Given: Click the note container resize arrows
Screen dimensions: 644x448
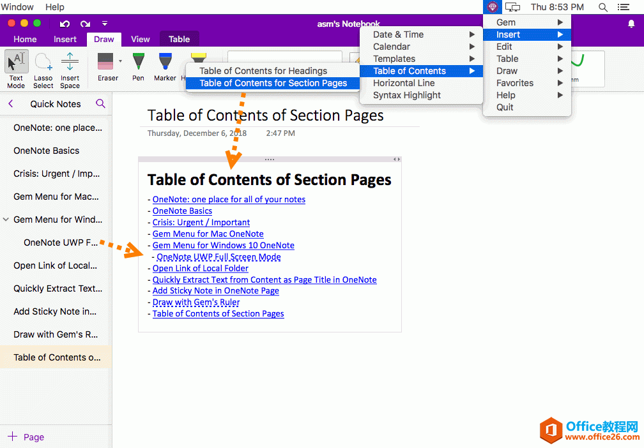Looking at the screenshot, I should 396,159.
